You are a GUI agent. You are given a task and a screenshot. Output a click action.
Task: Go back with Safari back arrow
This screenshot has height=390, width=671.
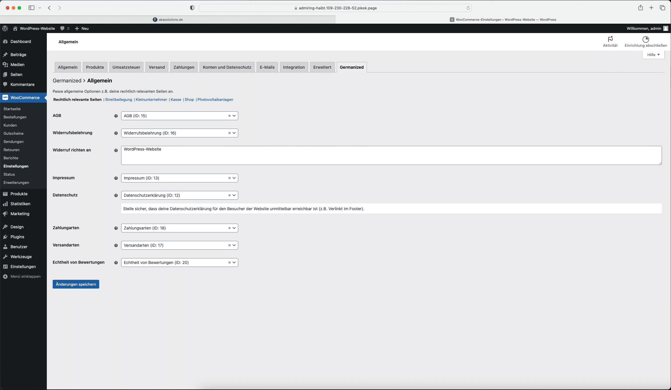[x=49, y=8]
